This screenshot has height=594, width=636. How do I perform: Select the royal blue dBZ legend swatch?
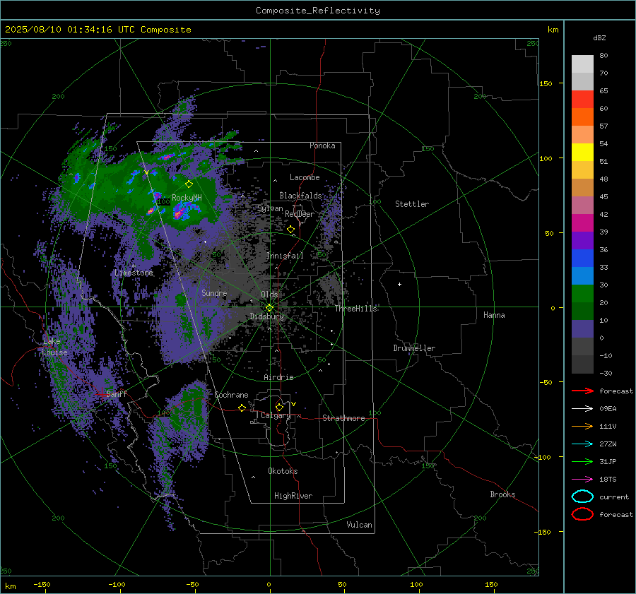point(582,259)
